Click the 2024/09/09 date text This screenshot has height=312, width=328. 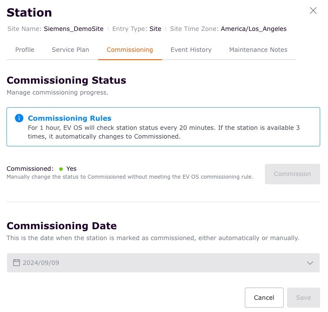(41, 263)
